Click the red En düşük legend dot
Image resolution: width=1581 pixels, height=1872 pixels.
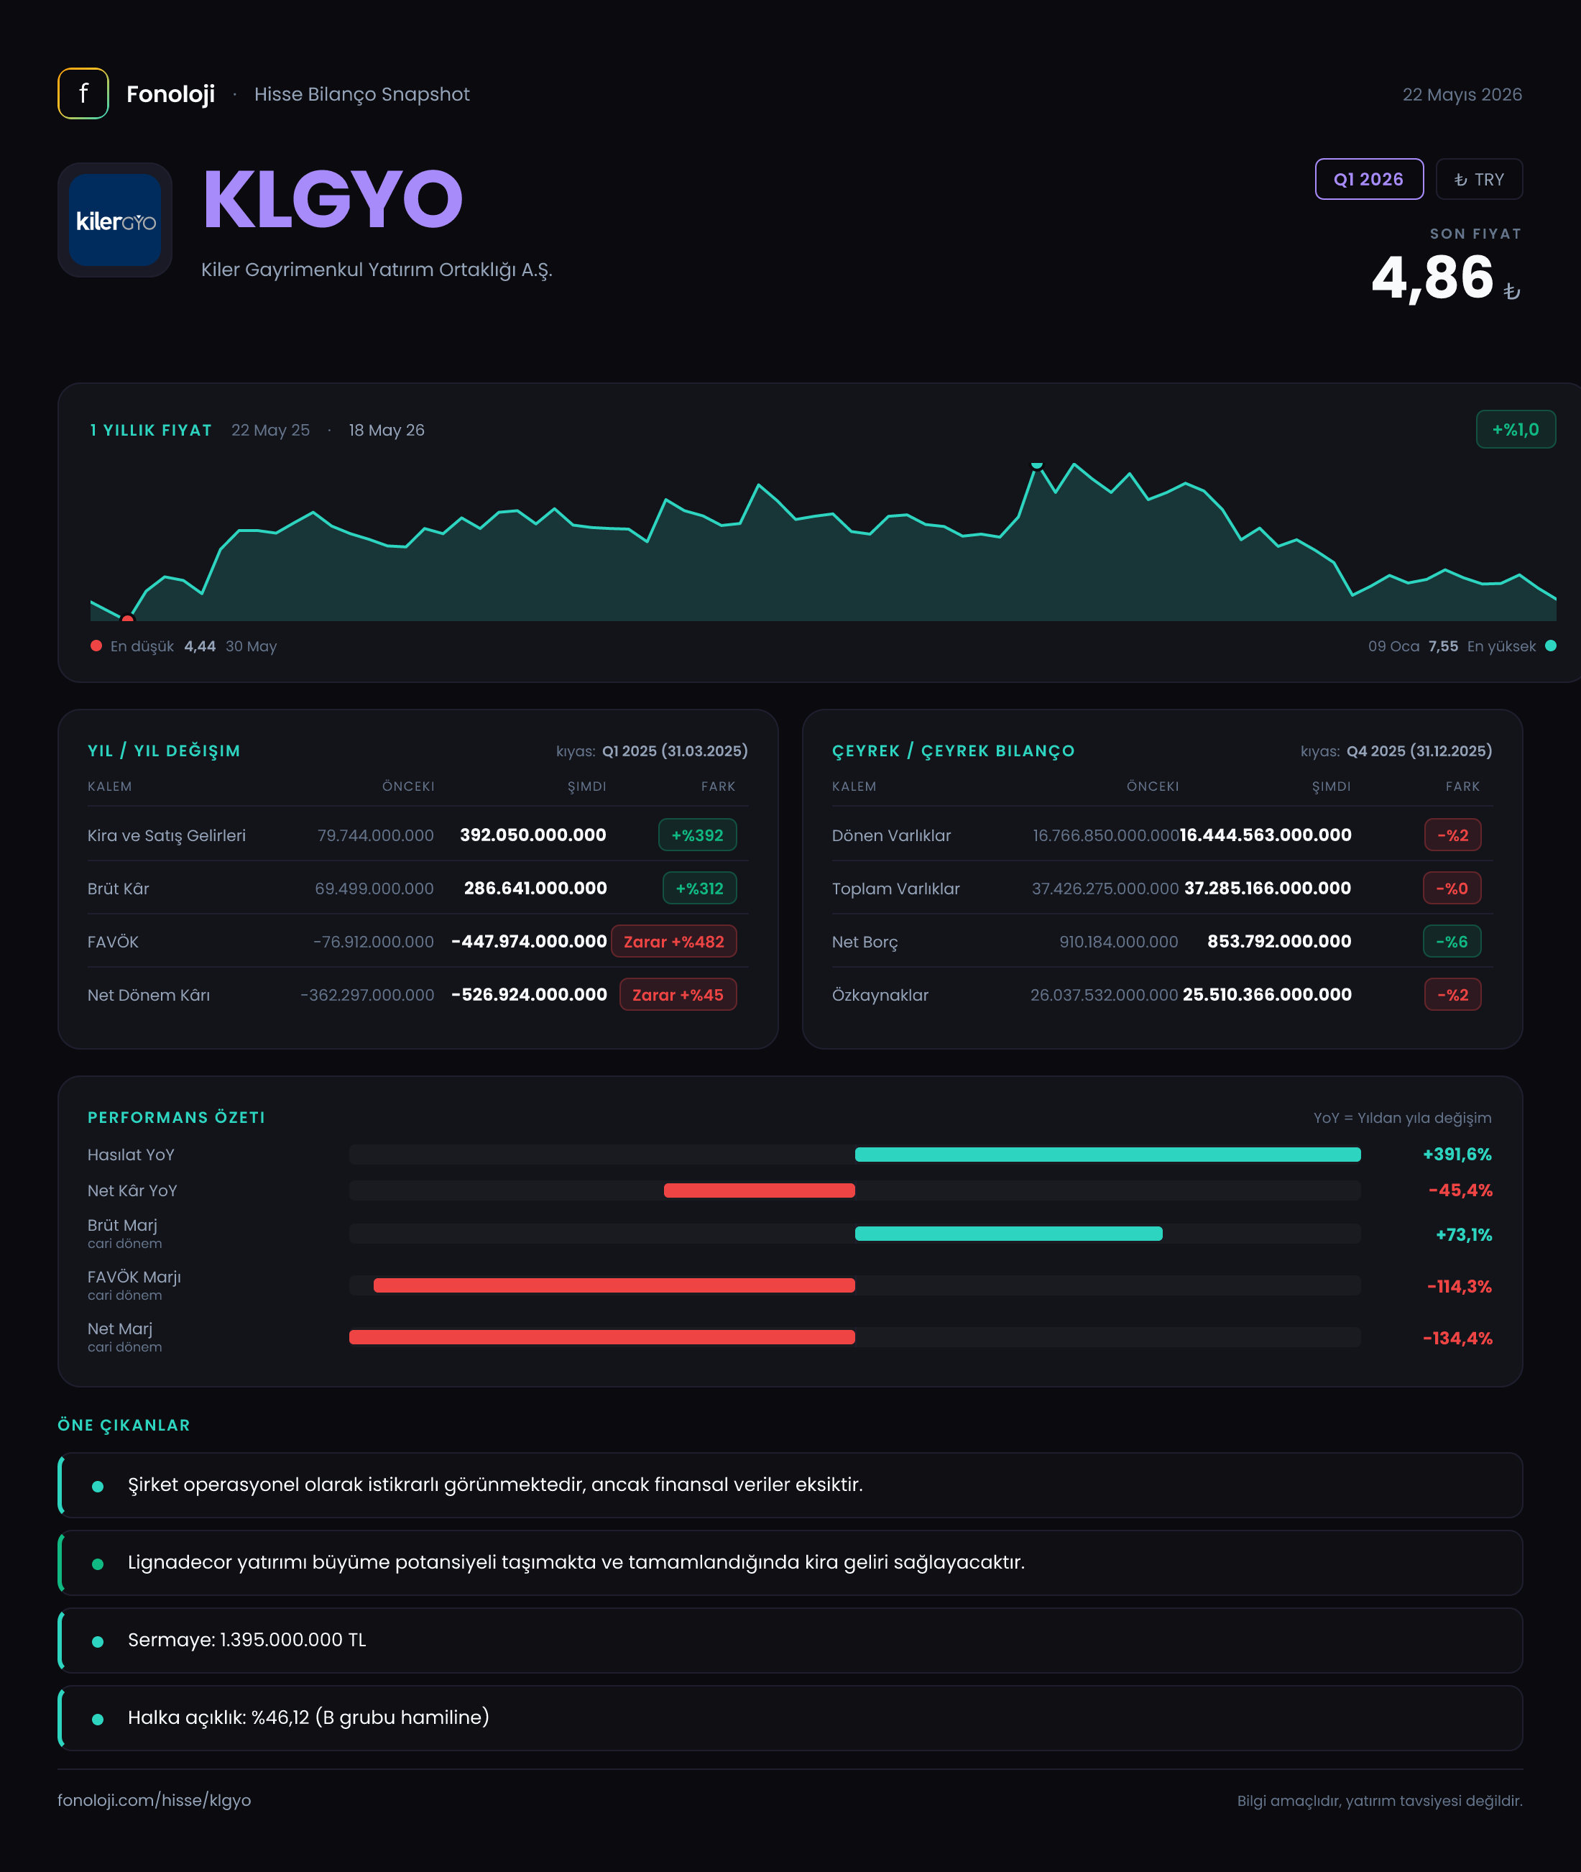96,646
